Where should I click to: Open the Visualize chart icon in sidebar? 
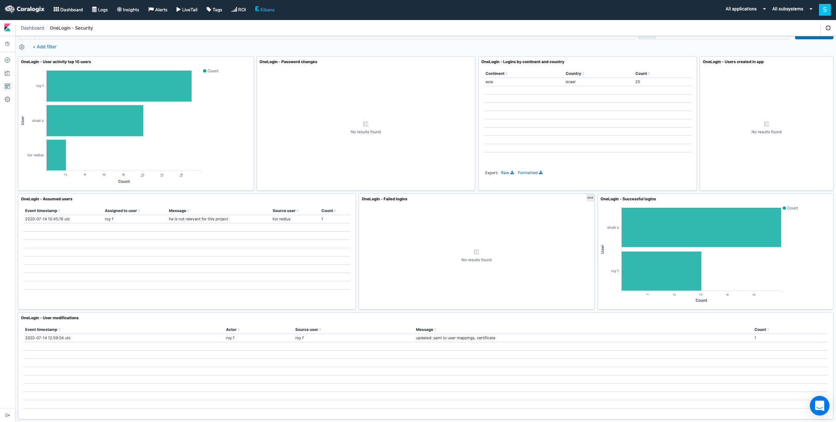point(7,73)
